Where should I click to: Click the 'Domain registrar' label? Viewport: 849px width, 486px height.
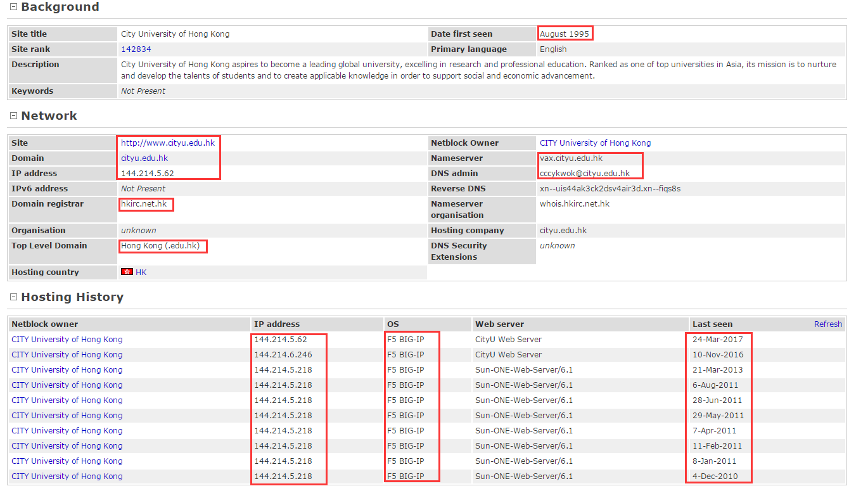48,204
